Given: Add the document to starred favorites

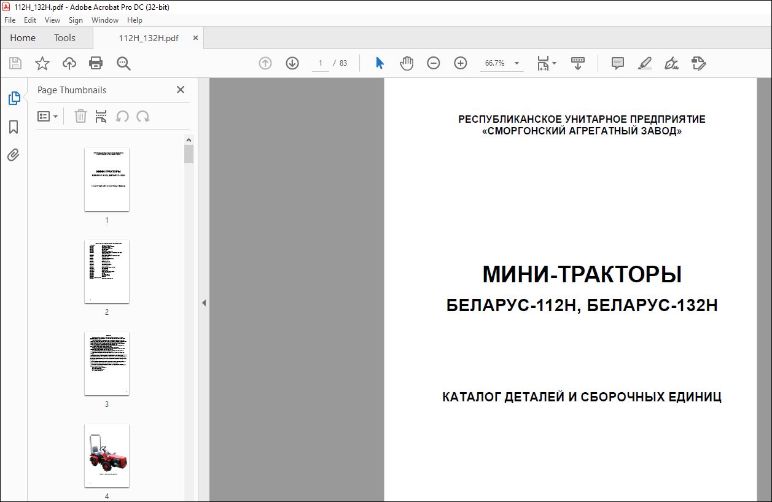Looking at the screenshot, I should point(42,63).
